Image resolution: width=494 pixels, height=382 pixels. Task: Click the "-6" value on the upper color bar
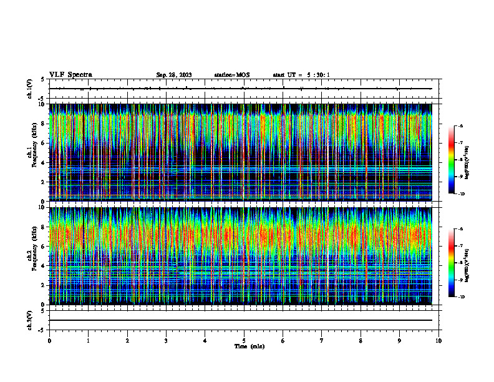point(460,125)
